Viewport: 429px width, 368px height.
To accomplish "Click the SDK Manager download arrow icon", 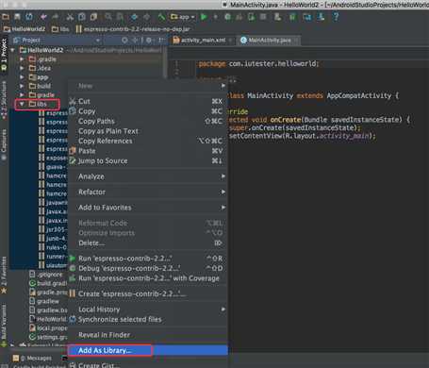I will [x=321, y=17].
